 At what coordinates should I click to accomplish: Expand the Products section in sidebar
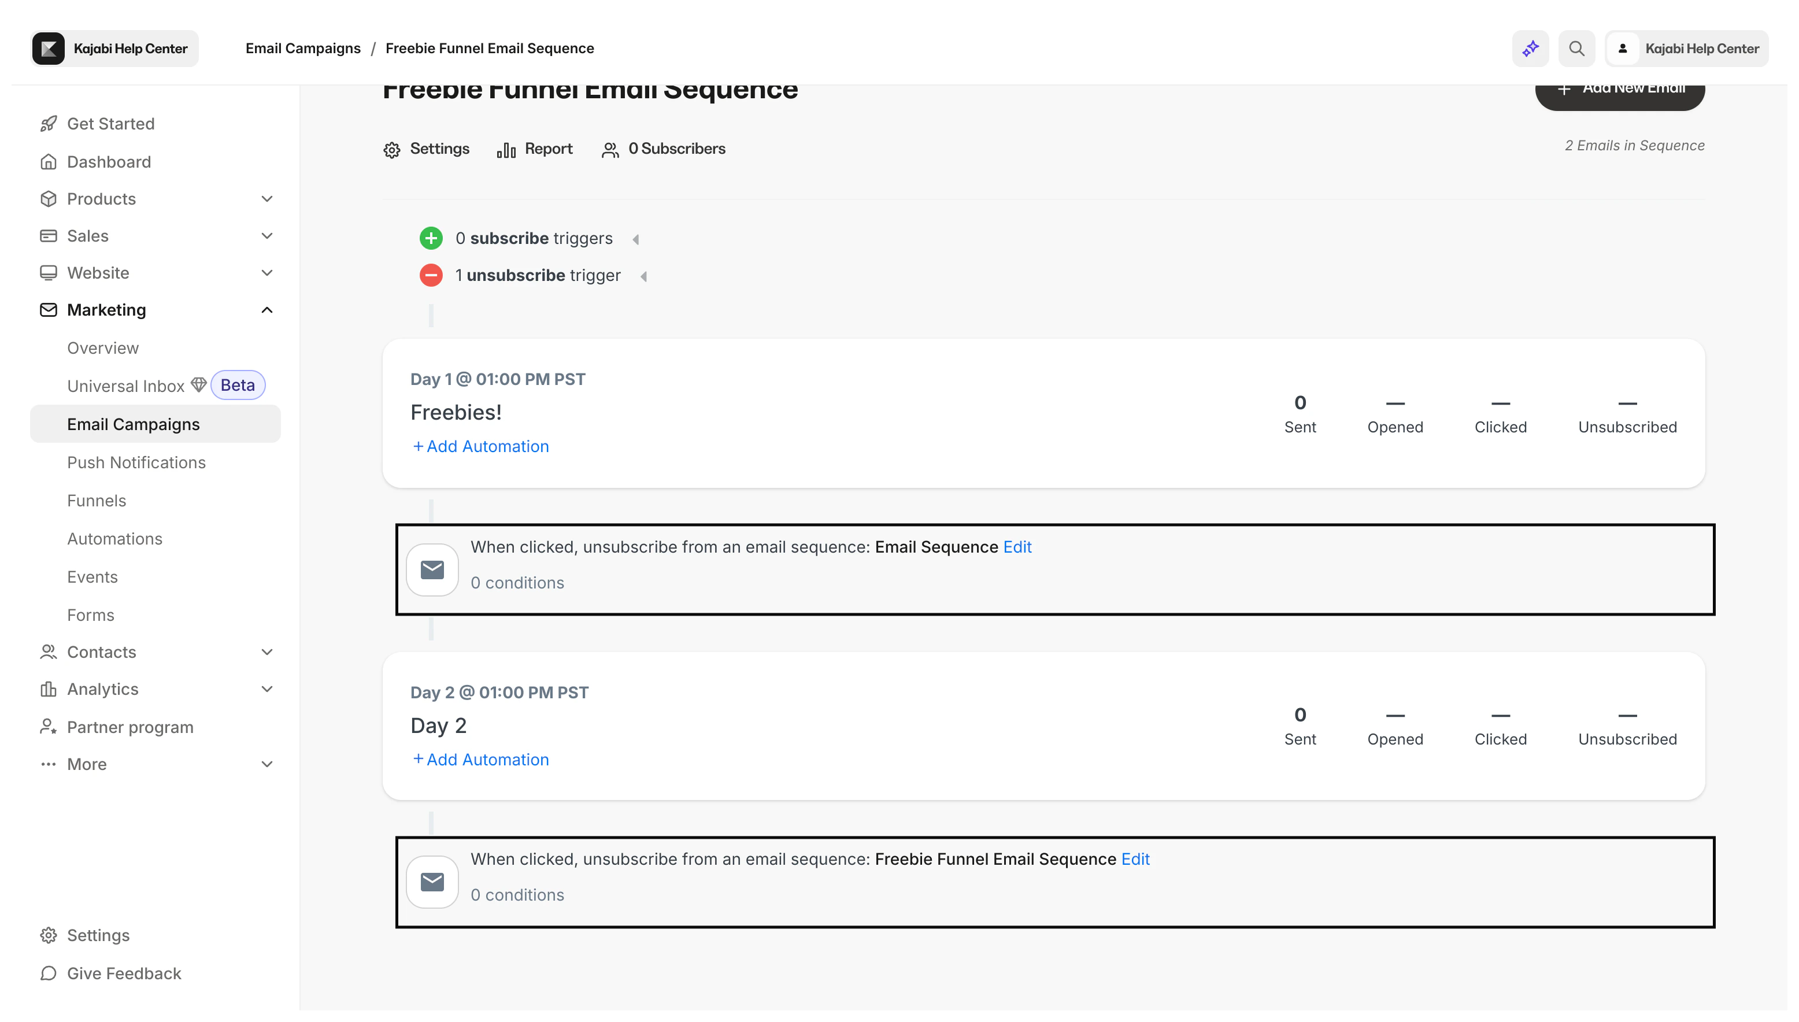click(266, 199)
